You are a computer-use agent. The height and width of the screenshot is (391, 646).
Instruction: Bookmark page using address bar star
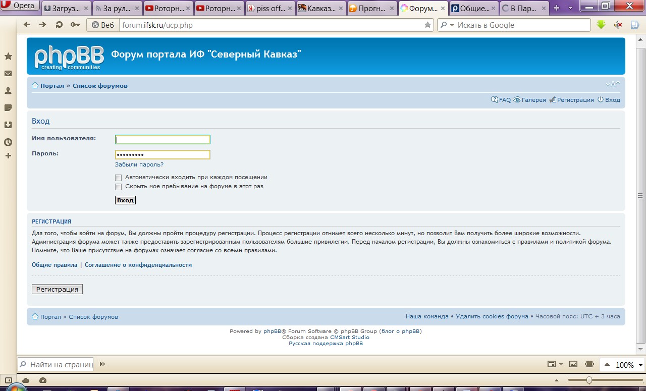(427, 25)
